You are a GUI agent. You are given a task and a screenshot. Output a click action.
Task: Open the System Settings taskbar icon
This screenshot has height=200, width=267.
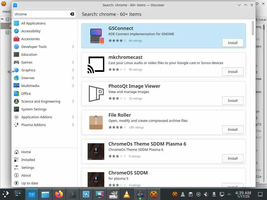click(x=18, y=194)
